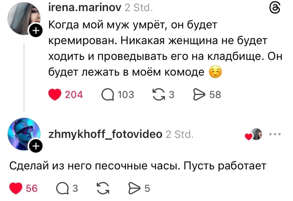Follow irena.marinov using plus badge
Image resolution: width=293 pixels, height=201 pixels.
coord(34,32)
